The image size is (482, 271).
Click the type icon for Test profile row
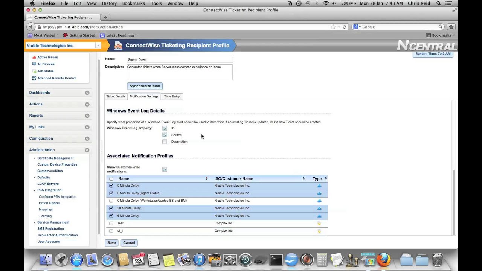pos(319,224)
